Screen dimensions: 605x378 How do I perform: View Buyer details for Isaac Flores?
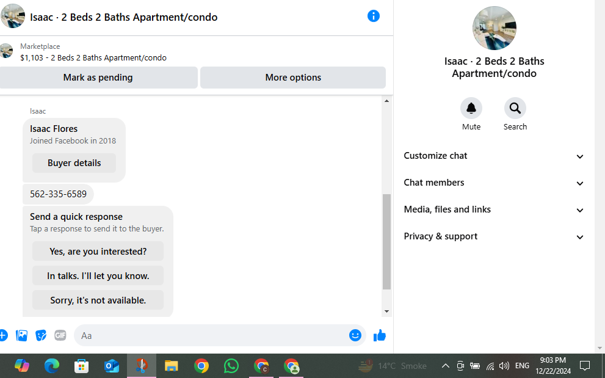(x=74, y=163)
